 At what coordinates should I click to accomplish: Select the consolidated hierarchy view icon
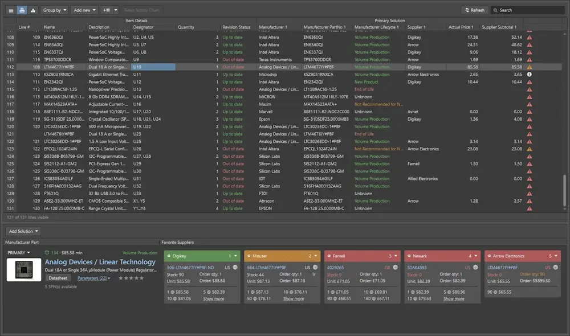(22, 10)
